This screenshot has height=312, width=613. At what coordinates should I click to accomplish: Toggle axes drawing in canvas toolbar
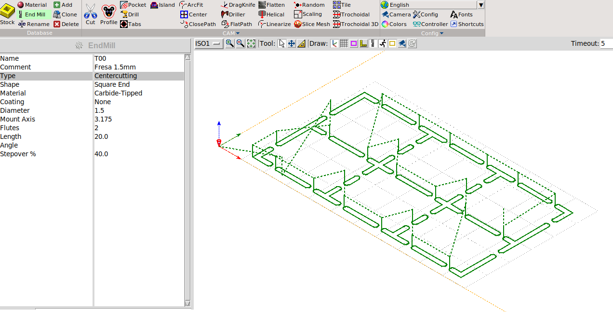tap(334, 43)
